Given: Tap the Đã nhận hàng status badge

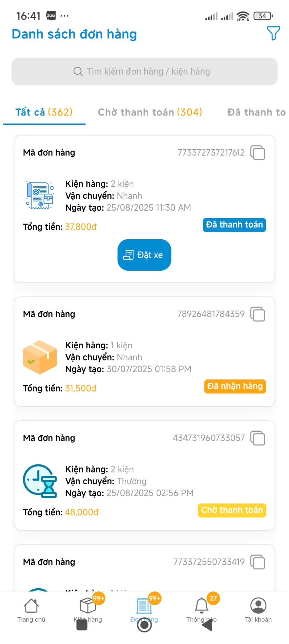Looking at the screenshot, I should tap(235, 386).
